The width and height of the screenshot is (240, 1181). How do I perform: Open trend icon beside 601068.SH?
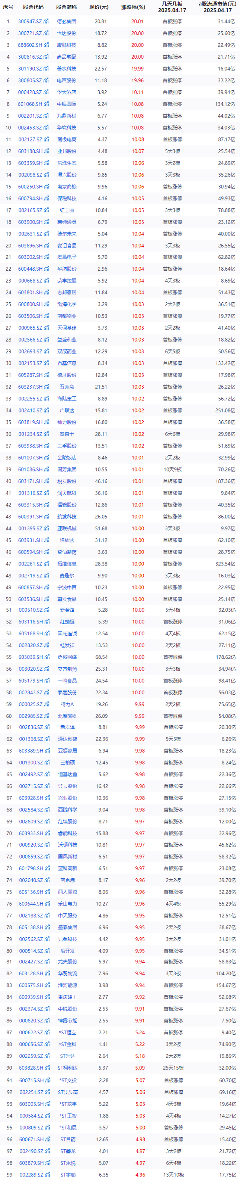coord(46,104)
